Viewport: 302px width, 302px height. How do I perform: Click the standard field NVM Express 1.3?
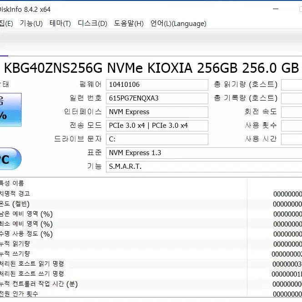tap(204, 153)
